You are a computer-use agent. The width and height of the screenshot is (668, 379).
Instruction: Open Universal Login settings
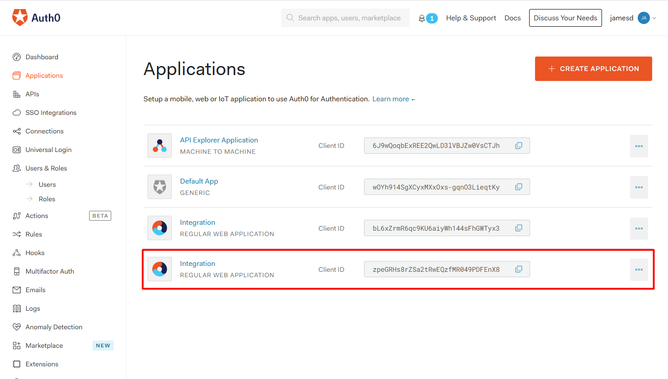(48, 150)
